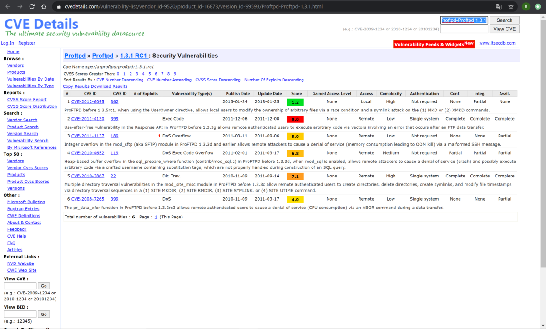Click the translate page icon
Screen dimensions: 546x329
pos(499,7)
